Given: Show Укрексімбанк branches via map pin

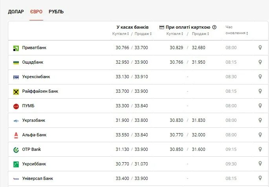Looking at the screenshot, I should pos(260,77).
